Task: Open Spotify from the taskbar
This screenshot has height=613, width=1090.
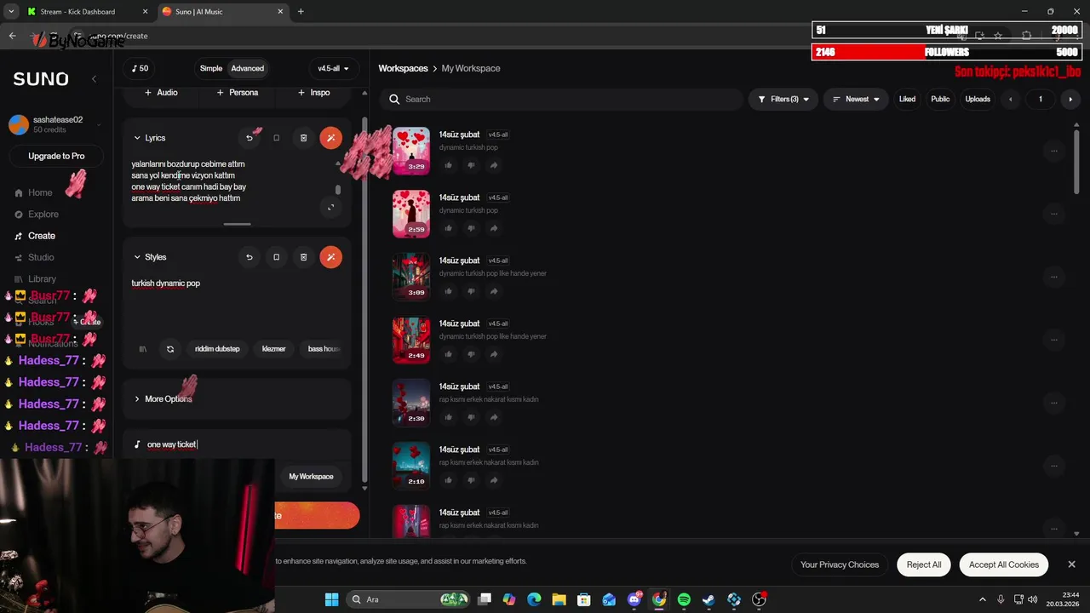Action: [684, 599]
